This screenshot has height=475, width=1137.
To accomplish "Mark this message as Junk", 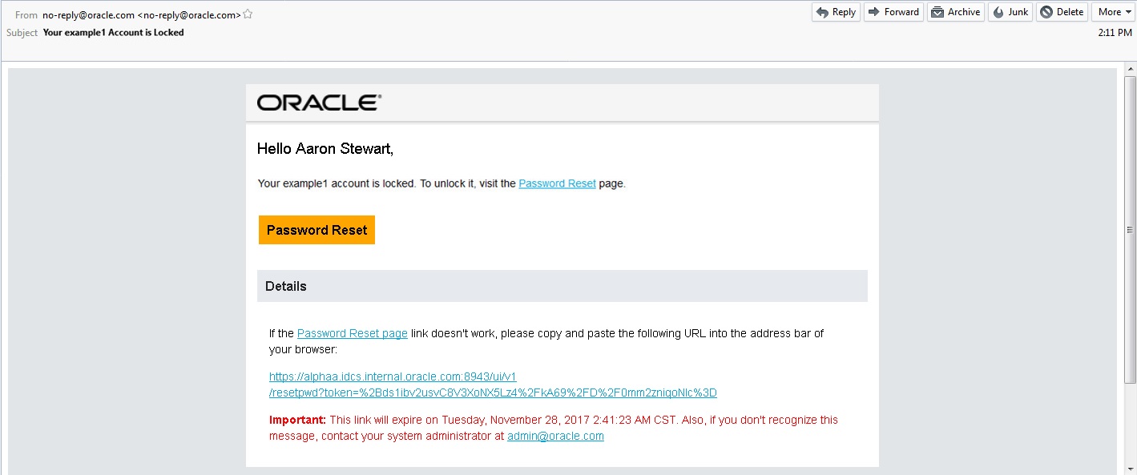I will [x=1010, y=12].
